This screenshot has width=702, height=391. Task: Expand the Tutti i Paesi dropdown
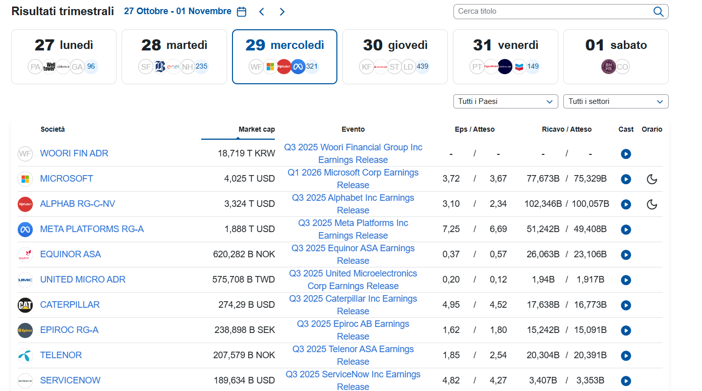point(505,101)
